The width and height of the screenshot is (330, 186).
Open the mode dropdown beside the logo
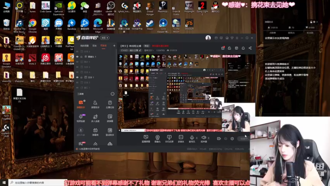105,38
